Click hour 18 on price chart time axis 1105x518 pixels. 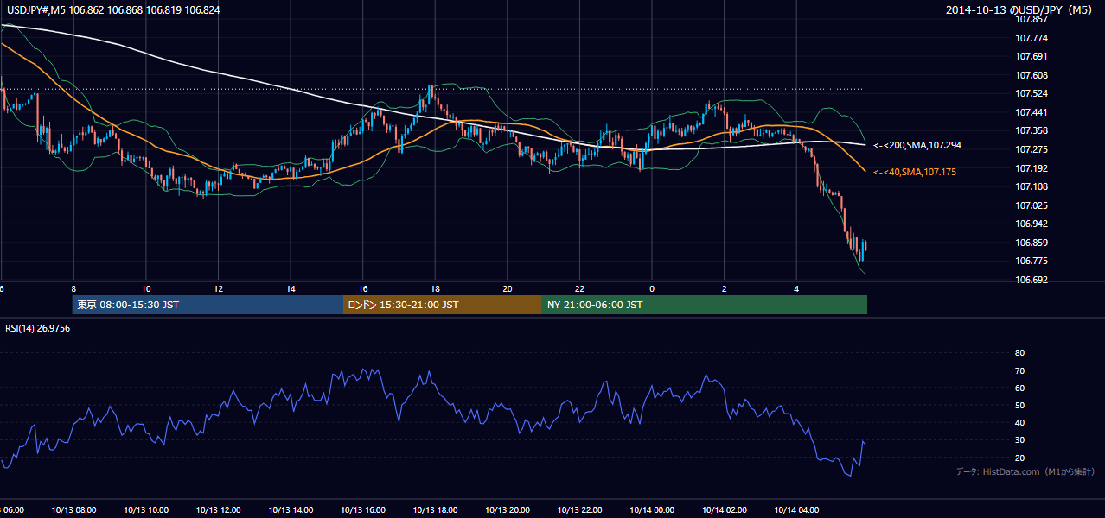click(435, 288)
